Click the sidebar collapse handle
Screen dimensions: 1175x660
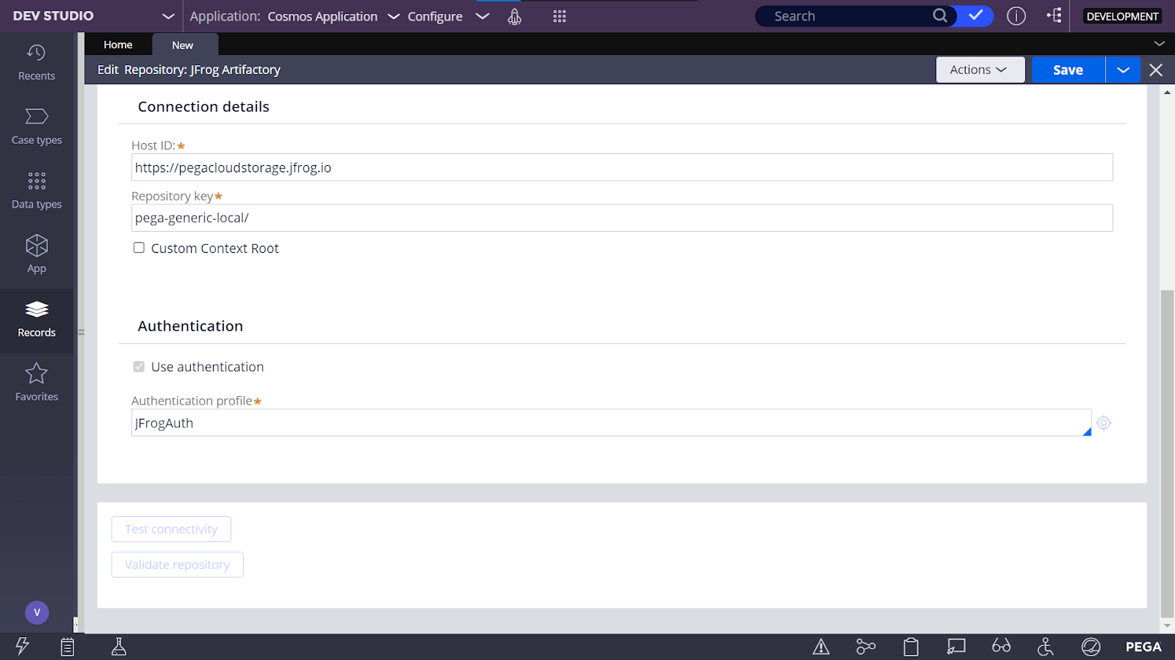pos(81,332)
